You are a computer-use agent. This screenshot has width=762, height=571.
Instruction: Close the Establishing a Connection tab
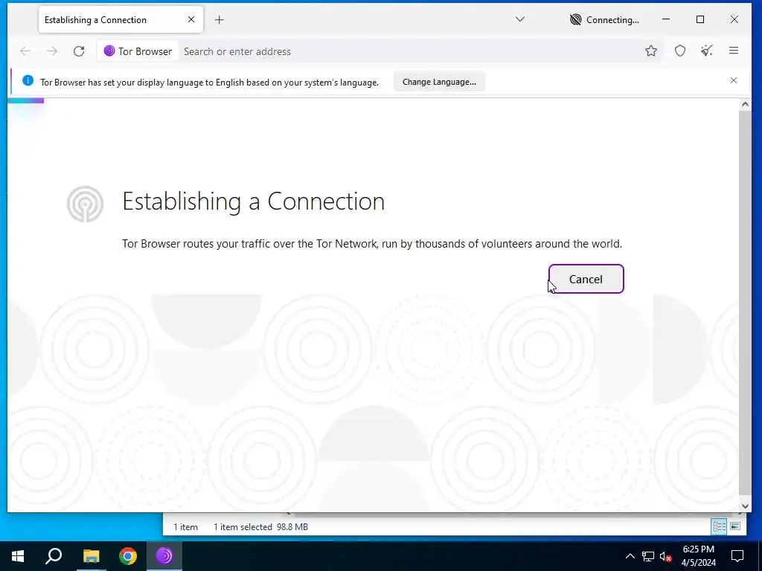tap(191, 19)
